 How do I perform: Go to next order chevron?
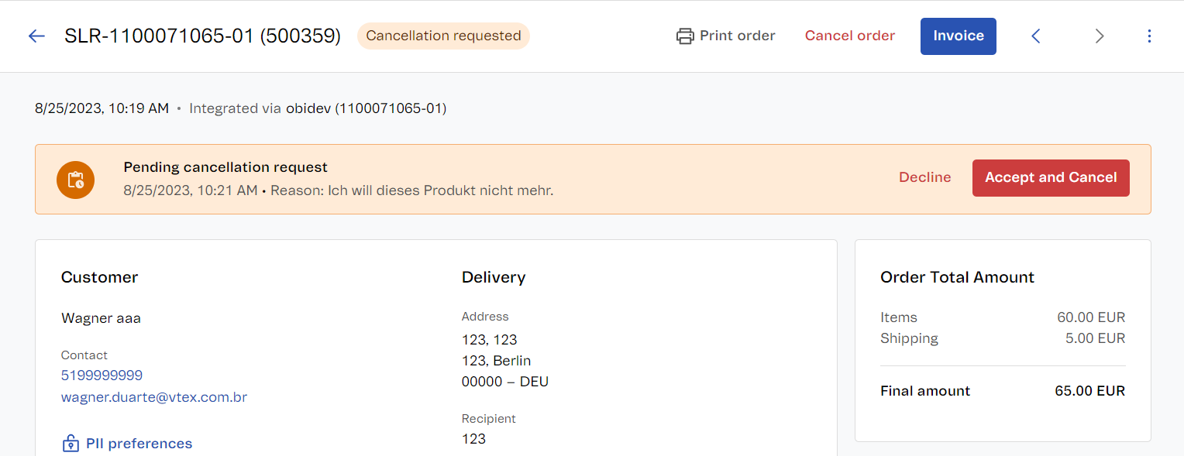click(1099, 36)
